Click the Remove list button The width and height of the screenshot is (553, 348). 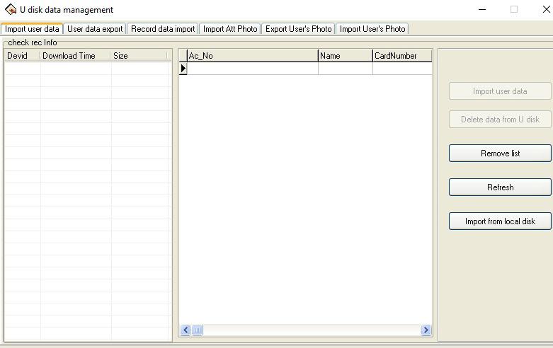click(x=500, y=153)
